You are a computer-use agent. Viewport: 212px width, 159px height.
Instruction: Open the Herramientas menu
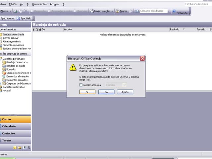(x=39, y=4)
